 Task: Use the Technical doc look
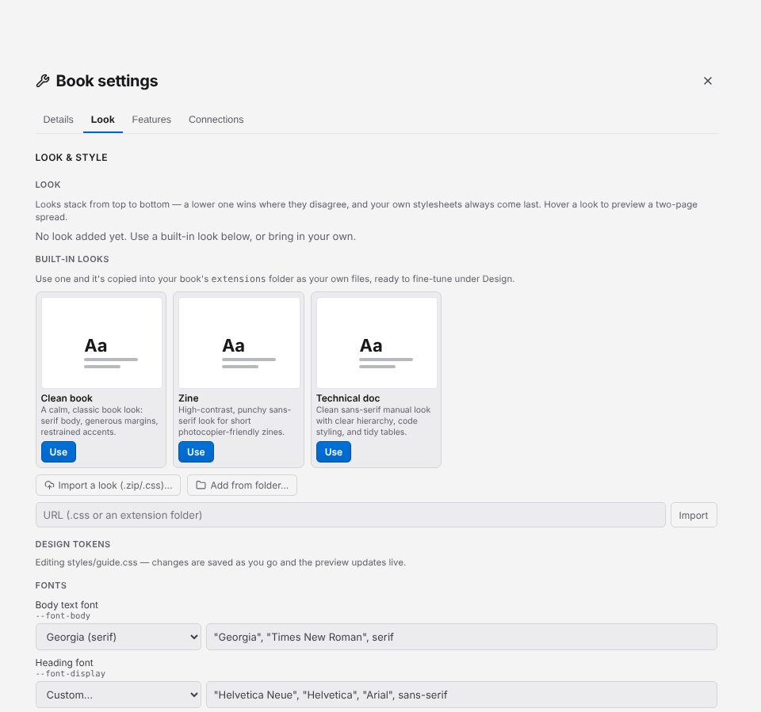[334, 451]
